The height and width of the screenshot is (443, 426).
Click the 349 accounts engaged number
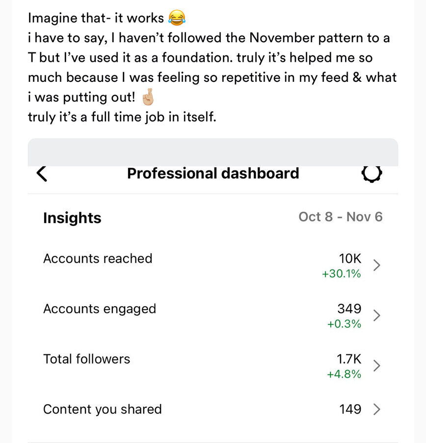[x=349, y=309]
